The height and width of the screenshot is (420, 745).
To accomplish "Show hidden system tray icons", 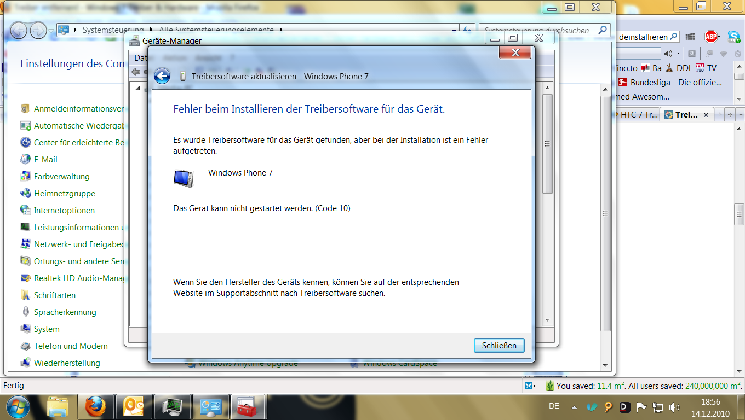I will 574,407.
